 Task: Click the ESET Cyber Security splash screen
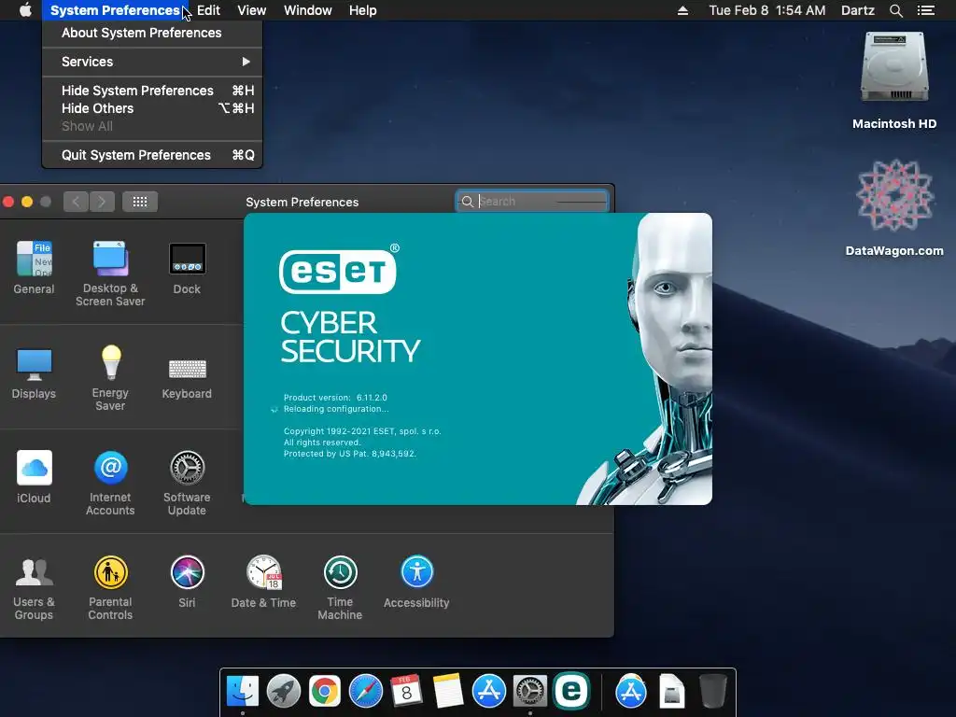477,358
